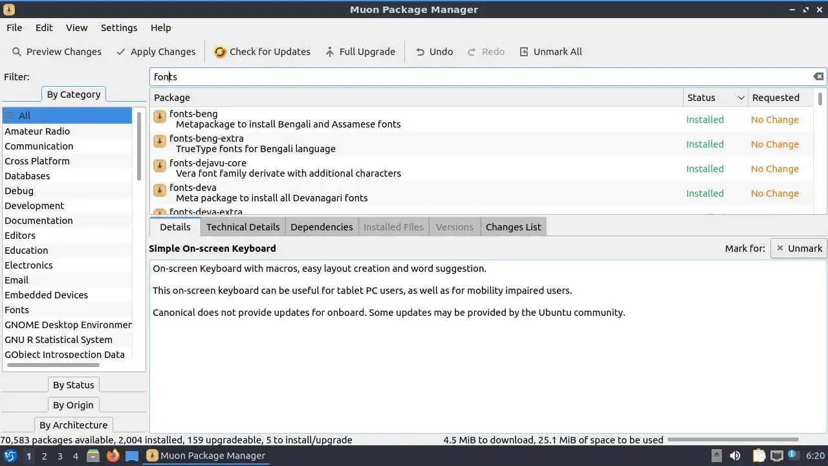The image size is (828, 466).
Task: Launch Firefox from the taskbar
Action: click(x=113, y=456)
